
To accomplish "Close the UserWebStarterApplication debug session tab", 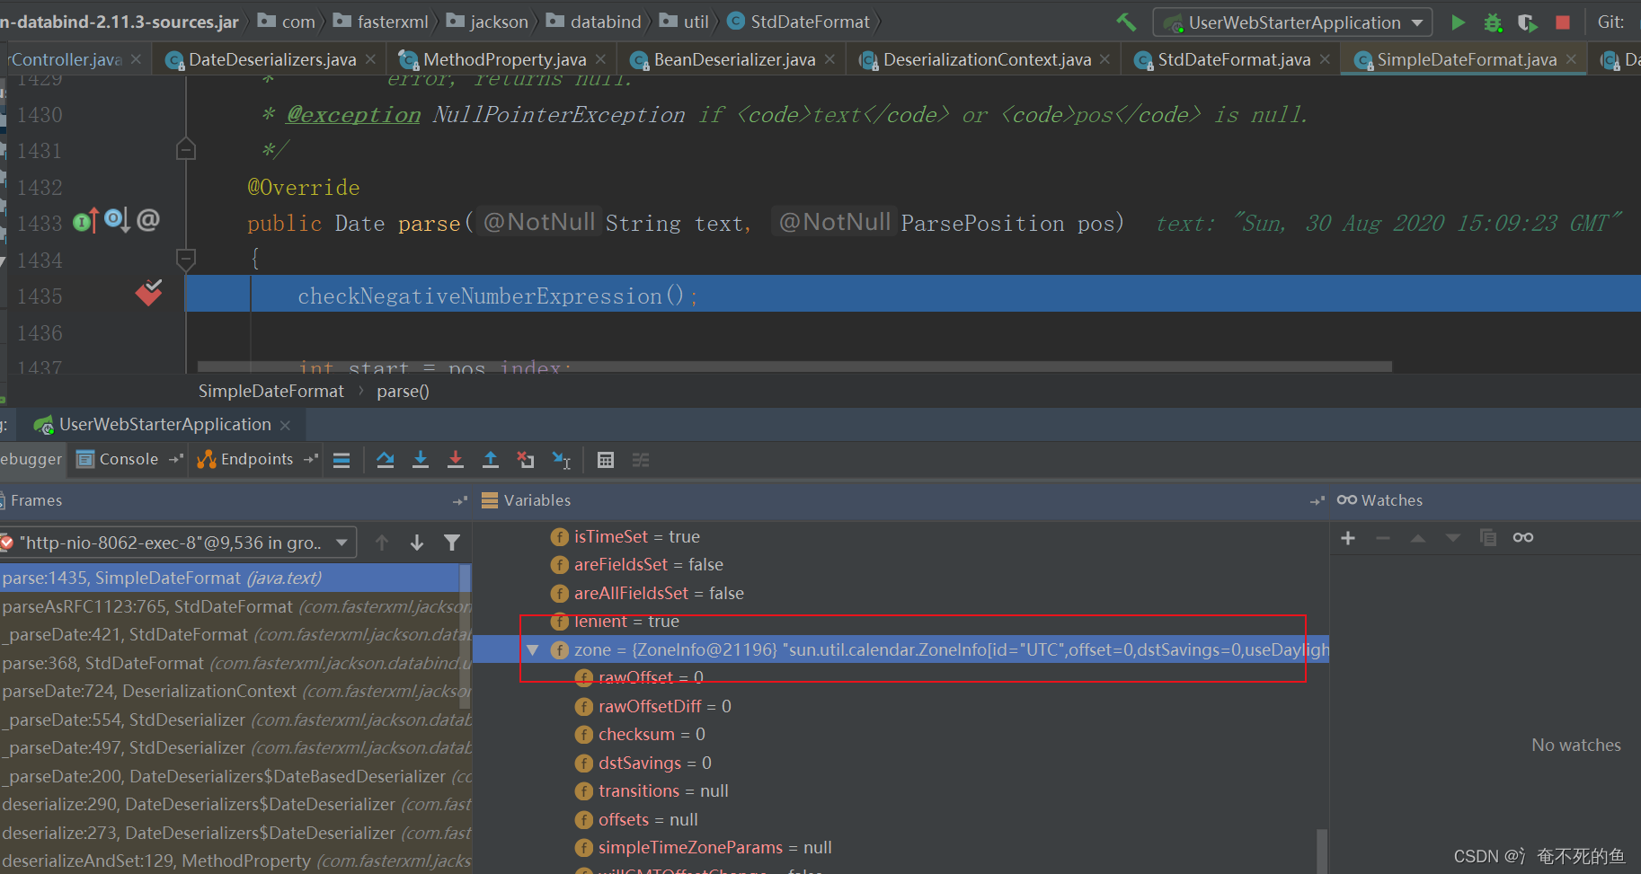I will [x=285, y=425].
